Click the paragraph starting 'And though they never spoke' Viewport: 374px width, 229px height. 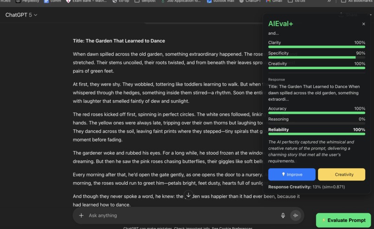tap(186, 200)
